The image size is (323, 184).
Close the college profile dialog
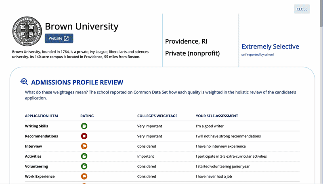coord(302,9)
